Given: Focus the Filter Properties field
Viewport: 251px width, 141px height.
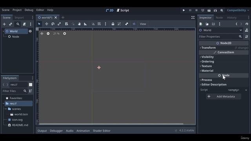Looking at the screenshot, I should tap(220, 36).
